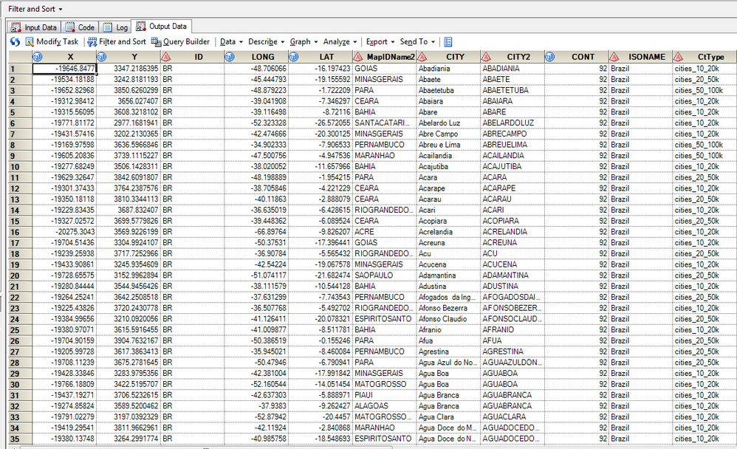Select the Output Data tab
Image resolution: width=737 pixels, height=449 pixels.
click(162, 27)
